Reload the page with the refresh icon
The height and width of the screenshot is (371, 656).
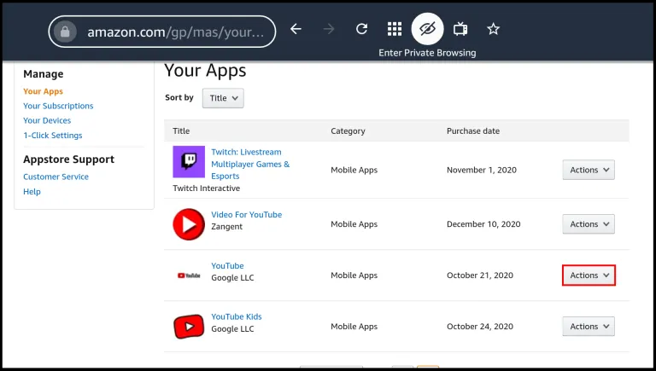click(361, 29)
